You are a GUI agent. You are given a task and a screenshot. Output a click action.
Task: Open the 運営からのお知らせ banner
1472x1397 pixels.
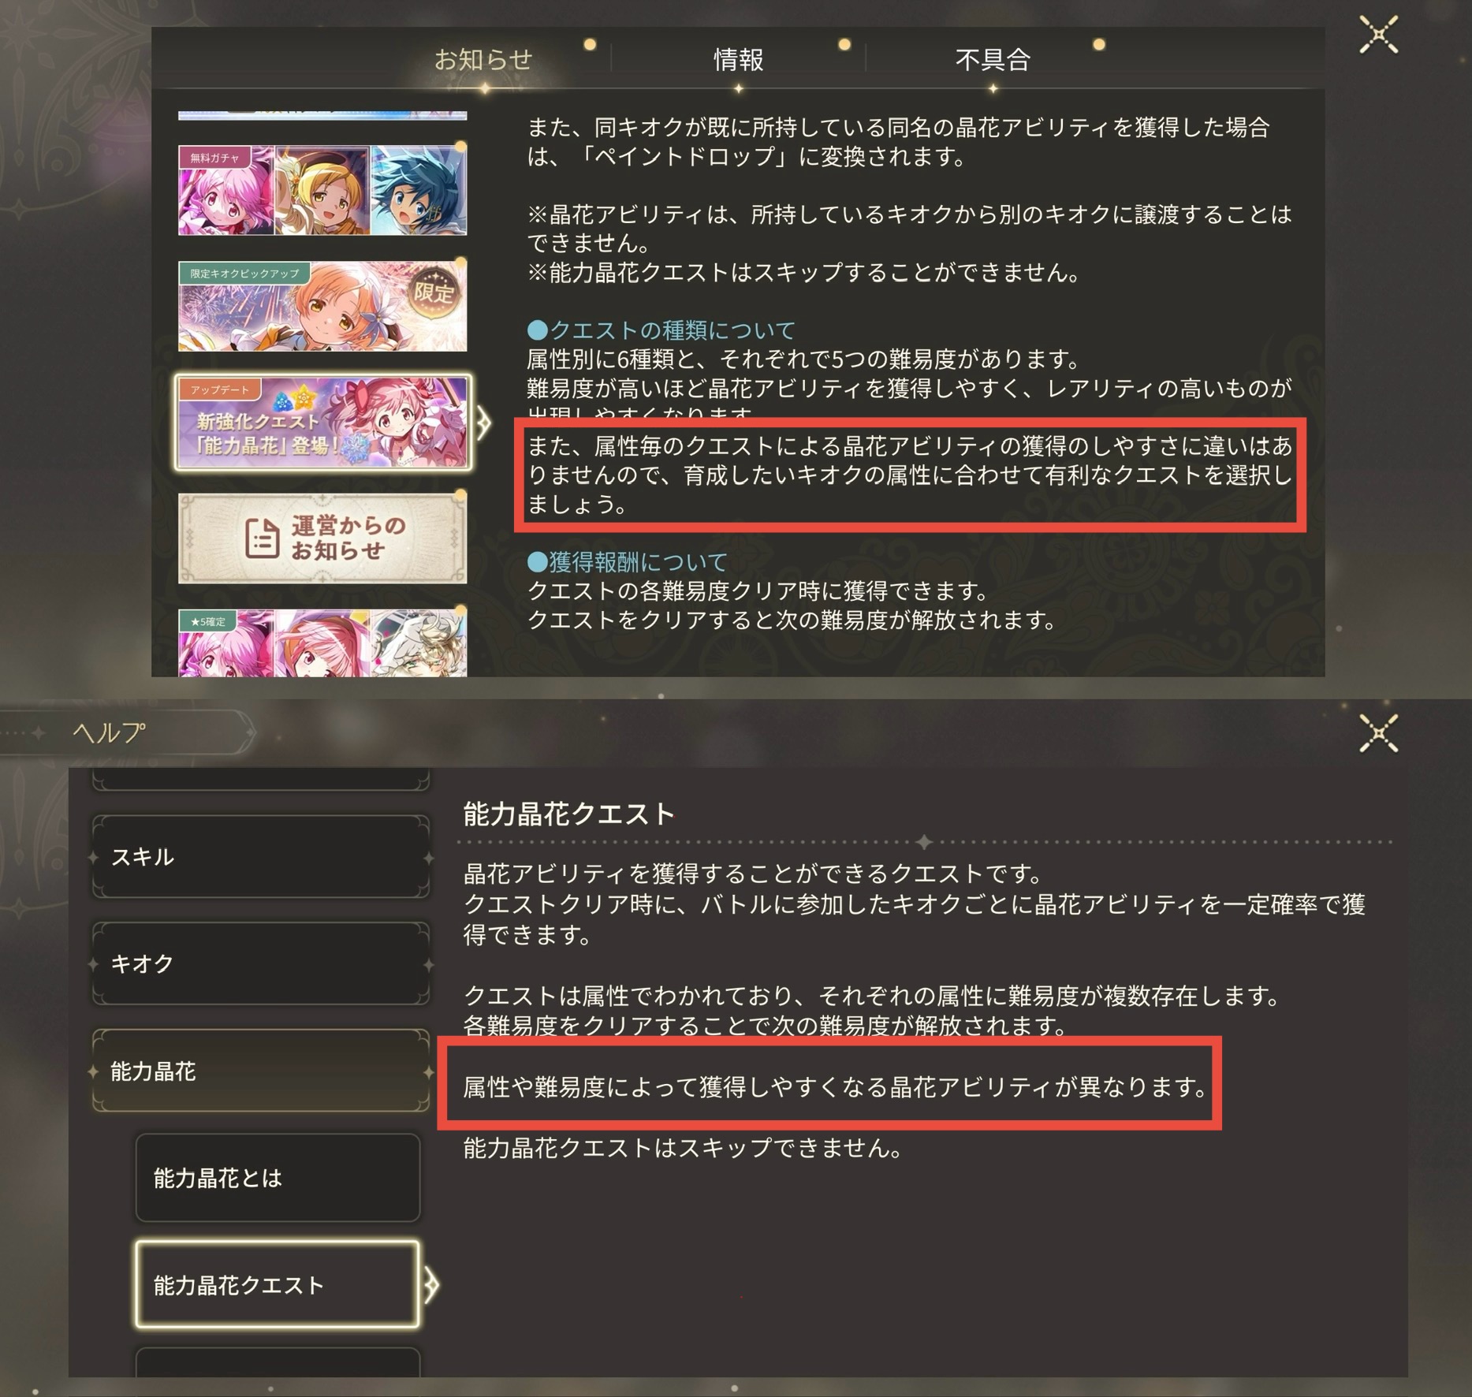click(x=322, y=538)
